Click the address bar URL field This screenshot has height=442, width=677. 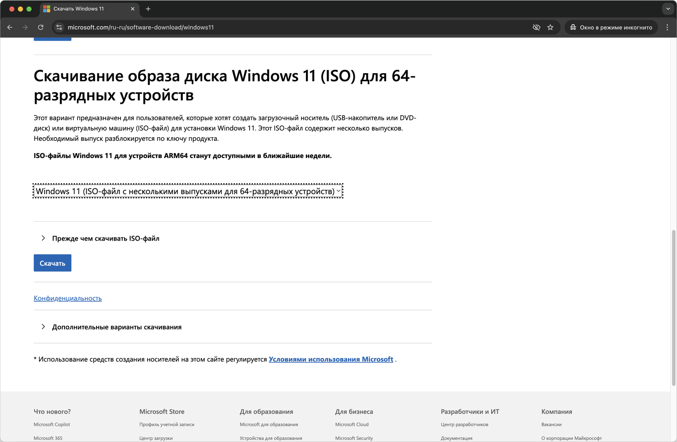pyautogui.click(x=271, y=28)
